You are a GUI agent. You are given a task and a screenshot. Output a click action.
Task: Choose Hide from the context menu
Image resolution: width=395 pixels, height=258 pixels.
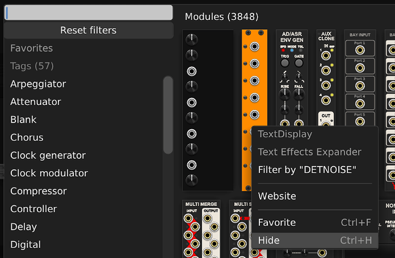[x=269, y=240]
